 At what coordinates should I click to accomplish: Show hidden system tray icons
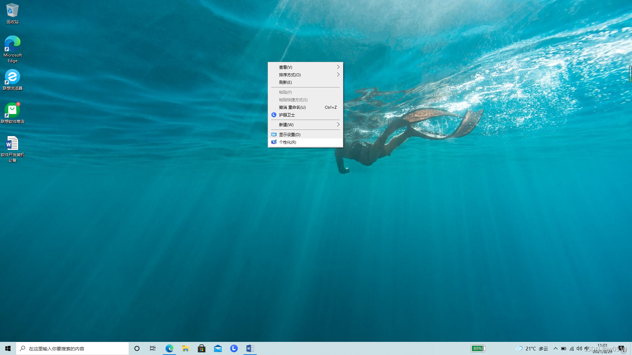[x=555, y=348]
